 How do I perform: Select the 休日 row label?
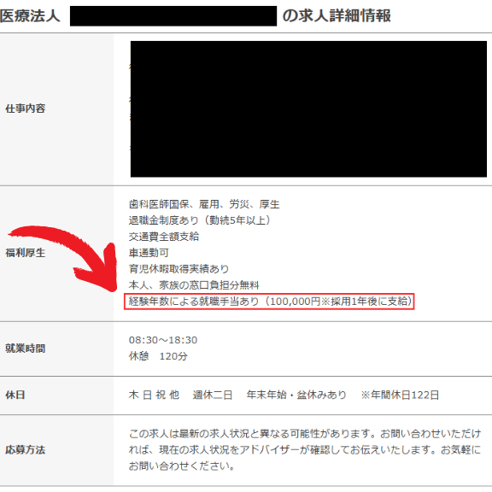15,395
